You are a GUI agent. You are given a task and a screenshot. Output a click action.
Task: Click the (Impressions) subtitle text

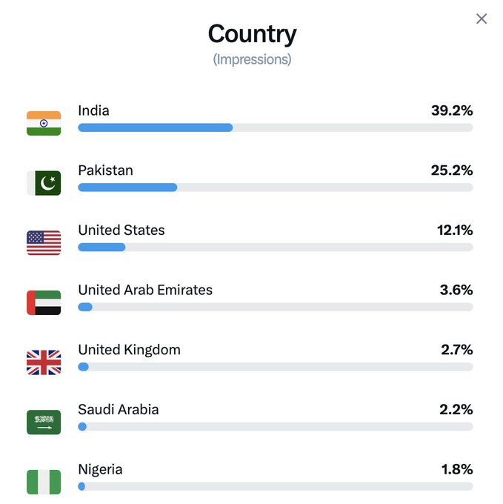click(252, 59)
